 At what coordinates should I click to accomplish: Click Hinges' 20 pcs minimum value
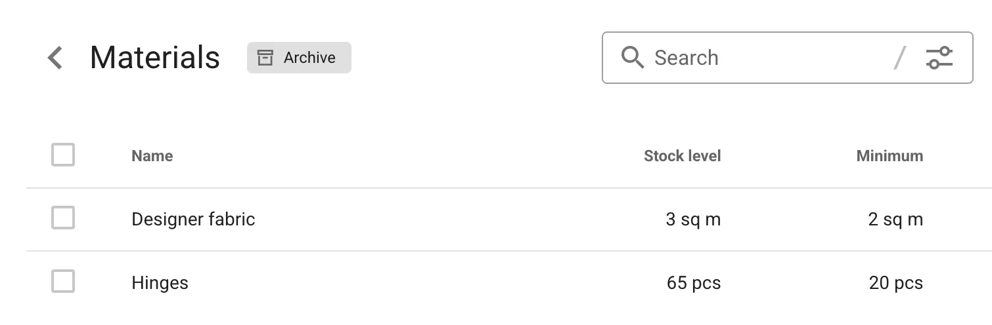point(895,283)
